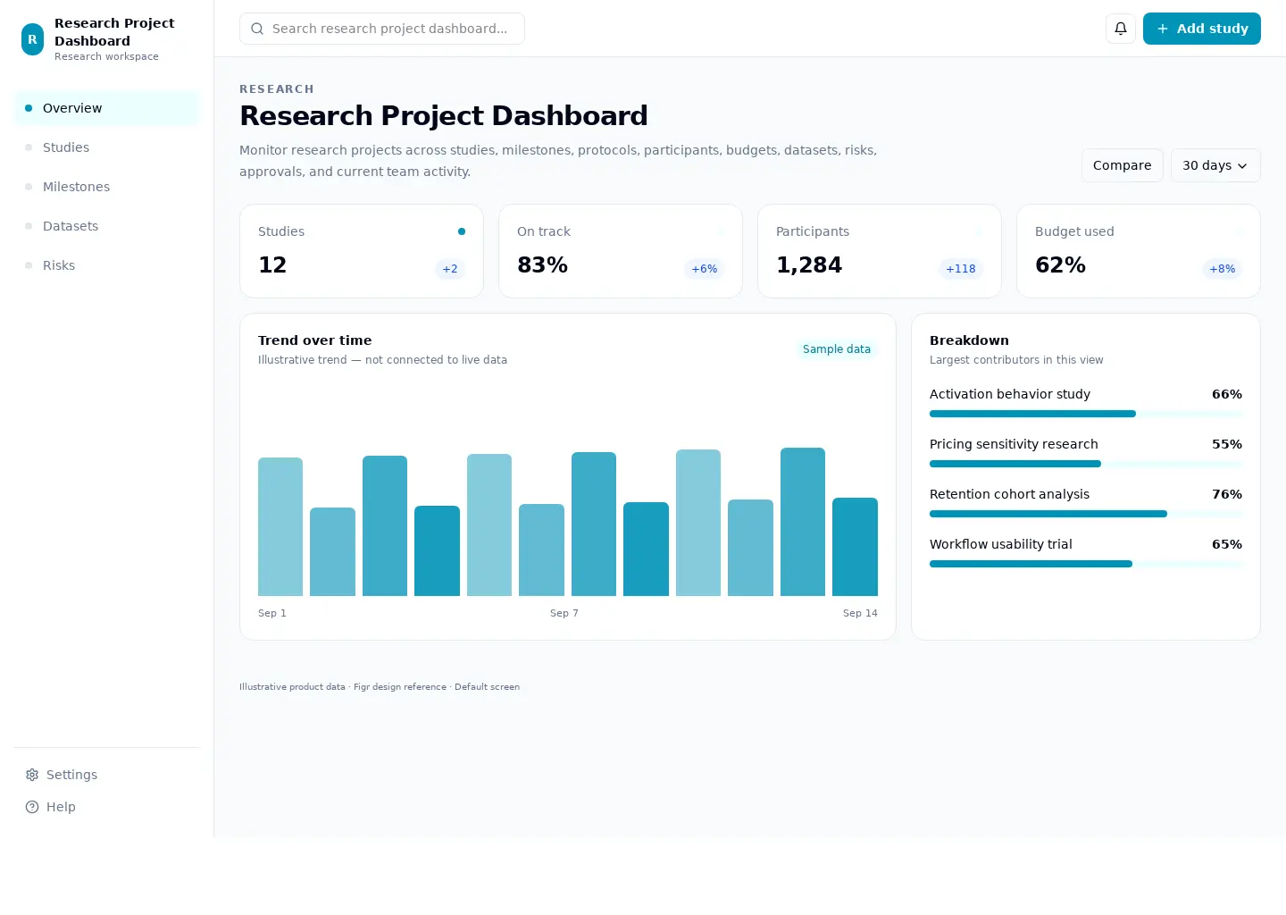Image resolution: width=1286 pixels, height=915 pixels.
Task: Click the Trend over time heading
Action: coord(315,340)
